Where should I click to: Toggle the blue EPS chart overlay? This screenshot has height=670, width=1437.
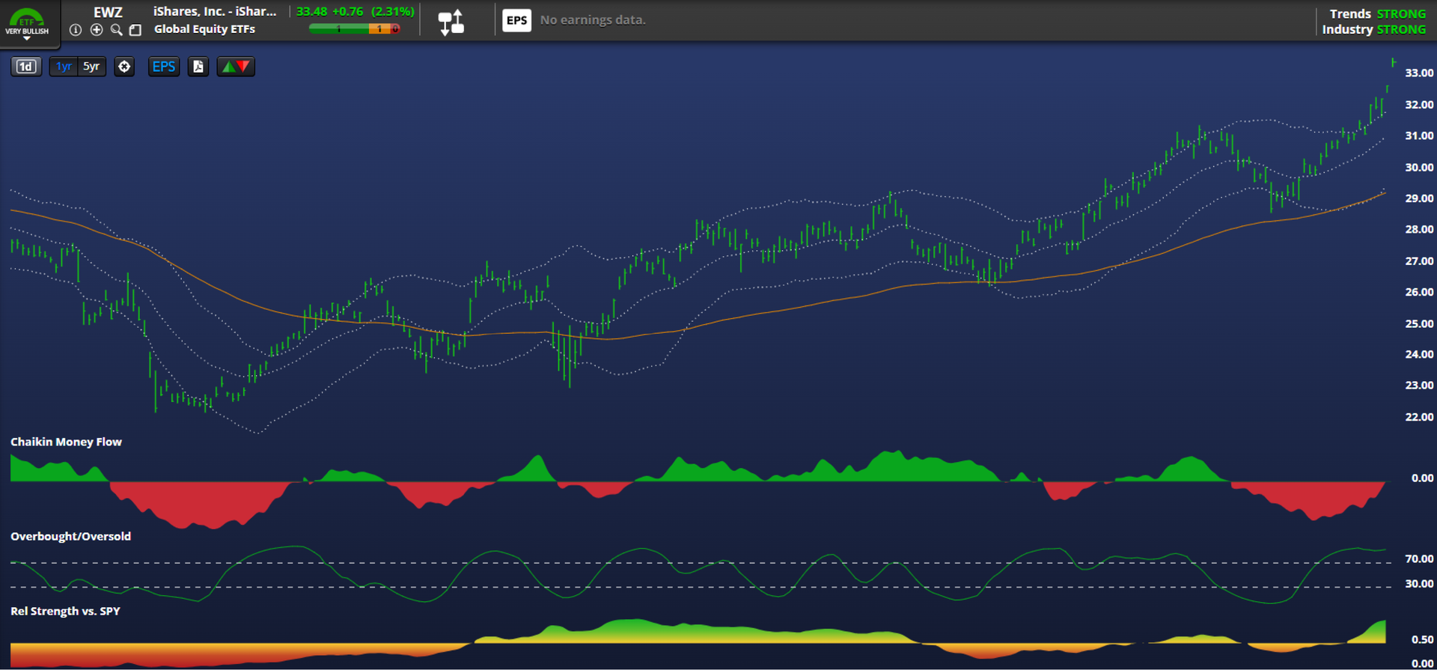pyautogui.click(x=163, y=67)
